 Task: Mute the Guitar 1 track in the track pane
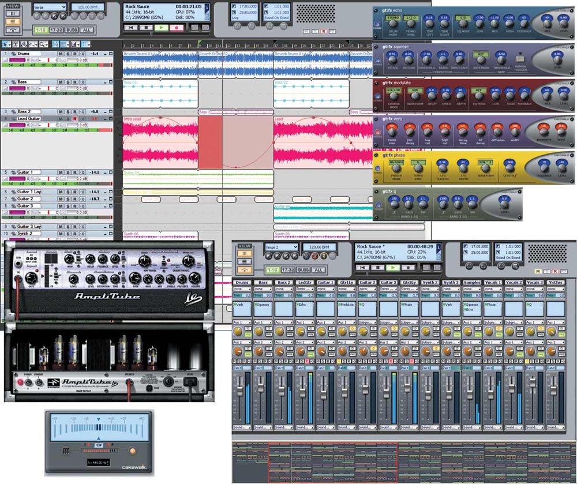61,172
